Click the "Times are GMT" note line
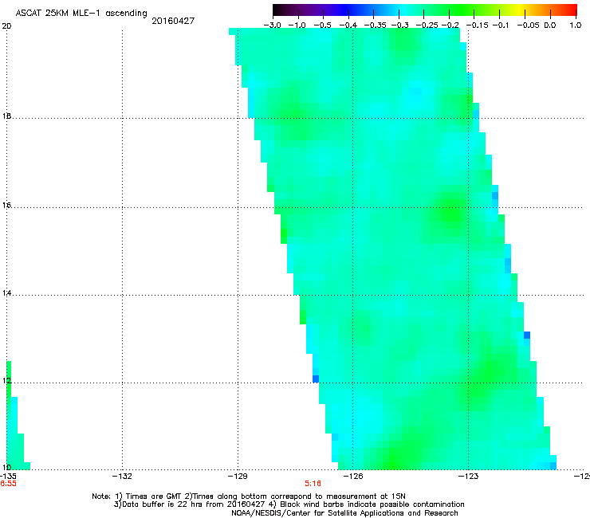 pos(248,496)
